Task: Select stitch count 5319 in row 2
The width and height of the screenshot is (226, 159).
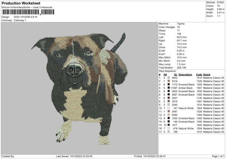Action: [x=174, y=81]
